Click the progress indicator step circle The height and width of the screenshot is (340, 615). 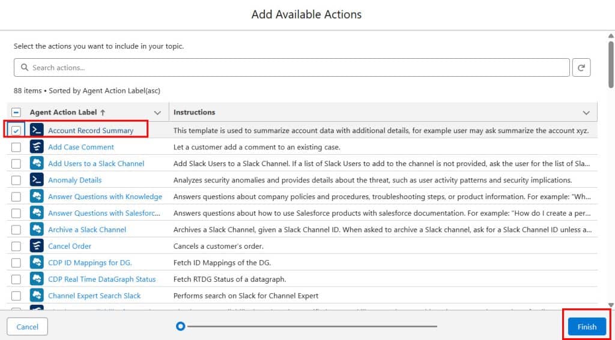click(180, 326)
